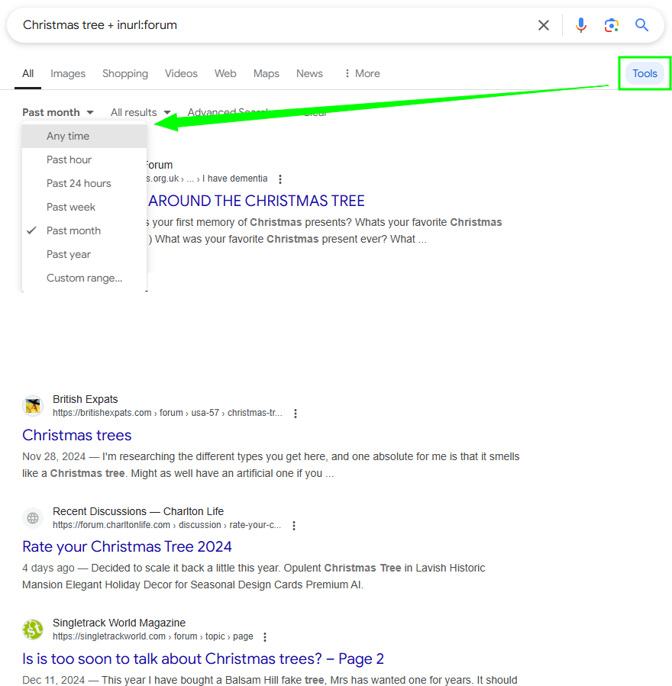This screenshot has width=672, height=686.
Task: Select the checked Past month option
Action: click(x=73, y=230)
